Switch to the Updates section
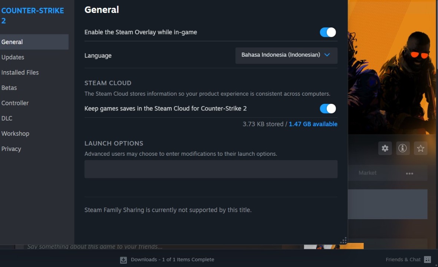Screen dimensions: 438x267 point(13,57)
